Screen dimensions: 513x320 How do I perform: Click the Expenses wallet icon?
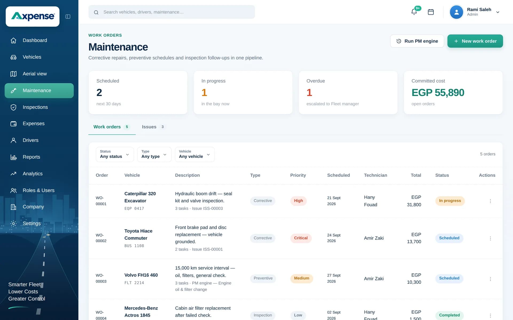click(x=13, y=124)
